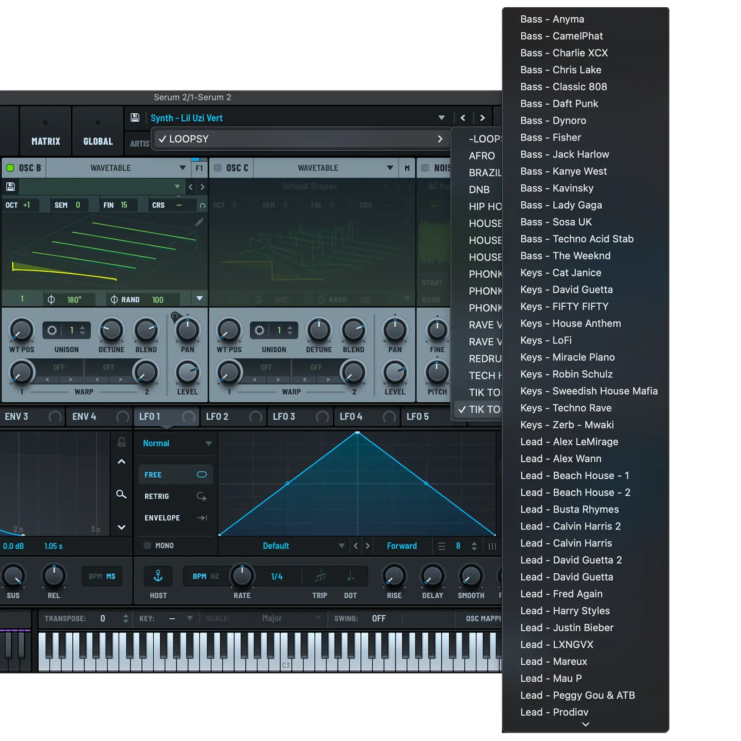Switch to the LFO 2 tab
This screenshot has width=741, height=741.
[217, 417]
